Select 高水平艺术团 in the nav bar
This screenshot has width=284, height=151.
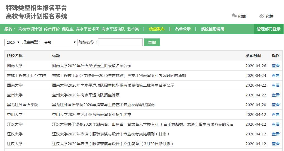tap(87, 29)
